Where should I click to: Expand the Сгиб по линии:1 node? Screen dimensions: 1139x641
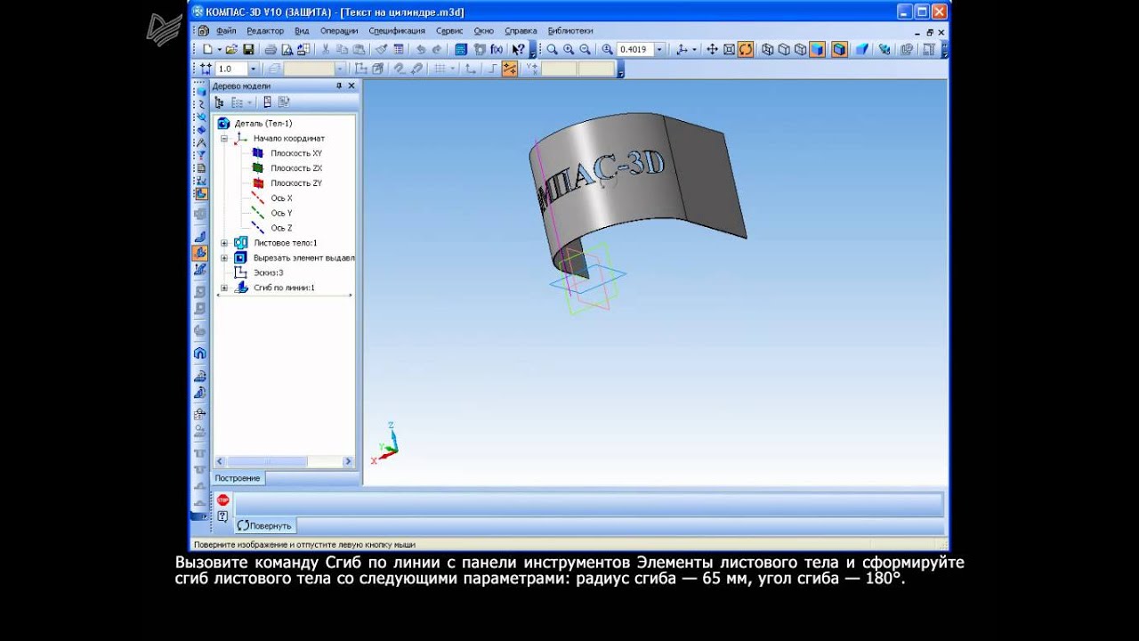point(224,288)
